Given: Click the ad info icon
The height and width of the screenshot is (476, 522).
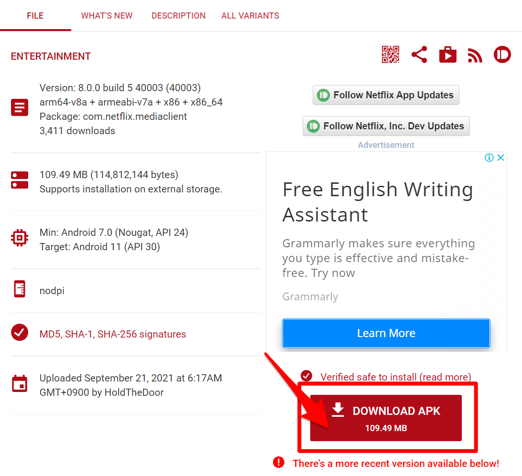Looking at the screenshot, I should pyautogui.click(x=489, y=158).
